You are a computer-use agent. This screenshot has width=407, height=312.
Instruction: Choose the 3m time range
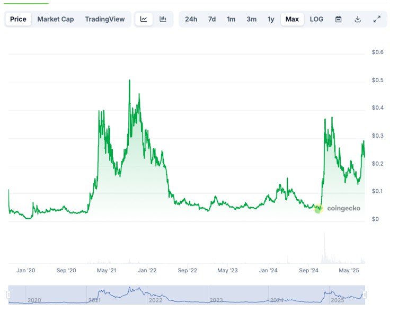coord(251,19)
